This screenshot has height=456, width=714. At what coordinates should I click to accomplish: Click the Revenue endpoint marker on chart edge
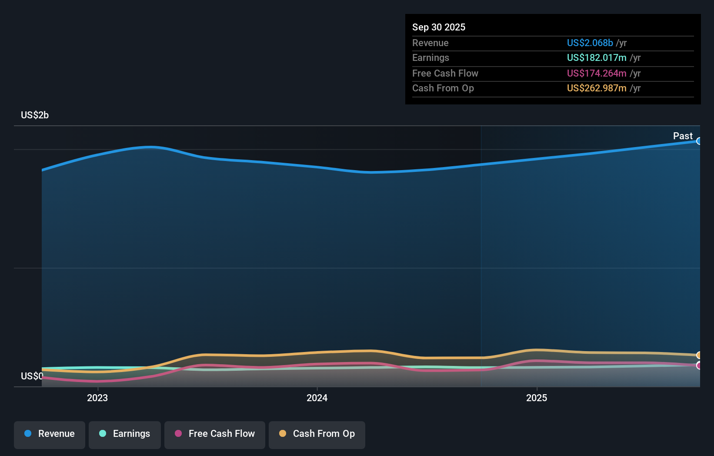pyautogui.click(x=699, y=141)
